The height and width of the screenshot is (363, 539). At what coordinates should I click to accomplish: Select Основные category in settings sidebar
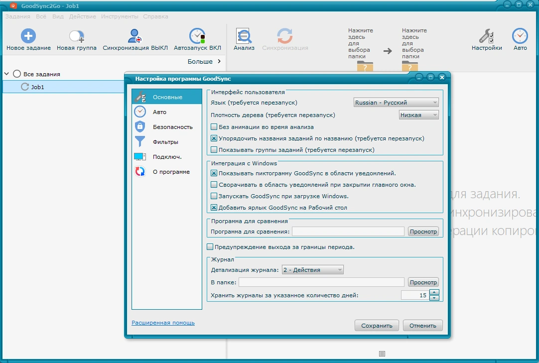tap(167, 97)
